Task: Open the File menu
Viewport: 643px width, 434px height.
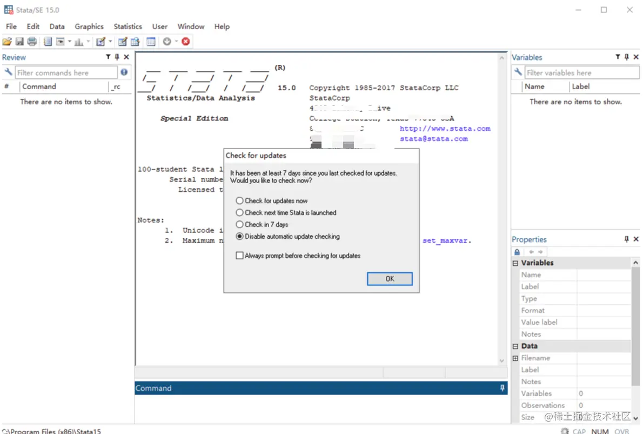Action: tap(11, 26)
